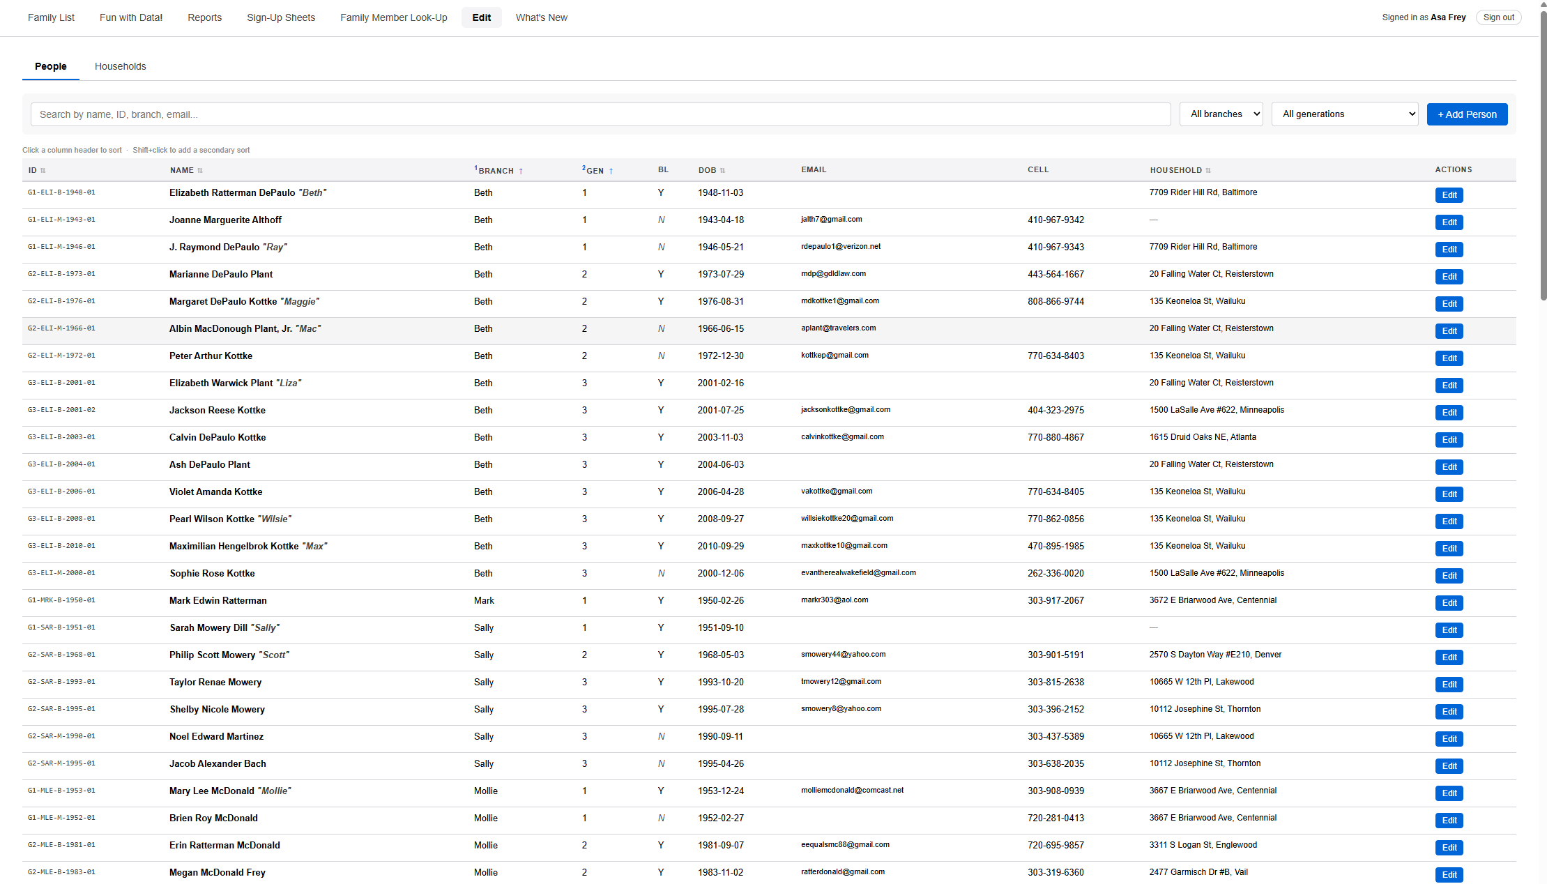The height and width of the screenshot is (884, 1547).
Task: Edit Philip Scott Mowery's record
Action: [x=1449, y=657]
